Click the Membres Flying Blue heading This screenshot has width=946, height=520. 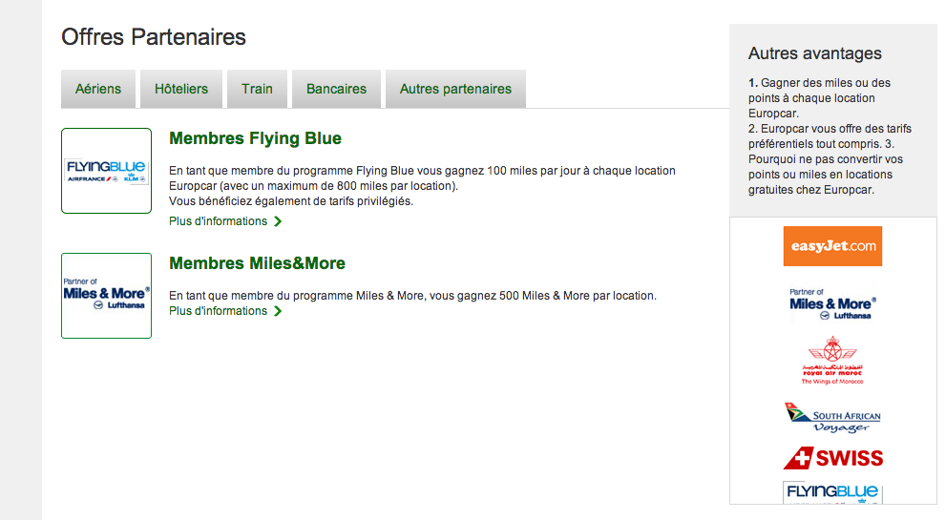pyautogui.click(x=255, y=138)
